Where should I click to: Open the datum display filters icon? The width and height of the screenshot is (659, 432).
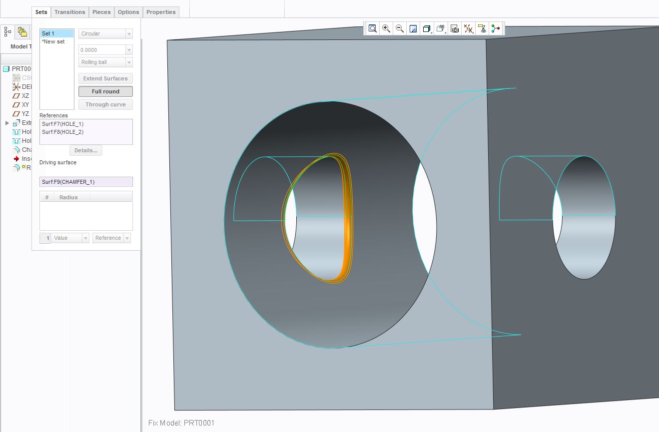tap(468, 28)
